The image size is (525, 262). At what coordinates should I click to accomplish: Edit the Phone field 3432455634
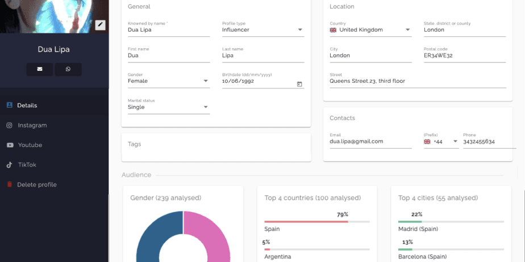(x=490, y=141)
